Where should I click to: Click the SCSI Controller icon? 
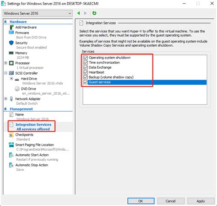(11, 73)
